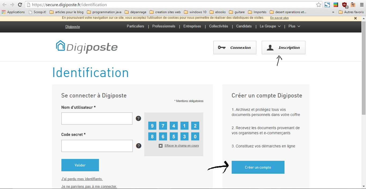The width and height of the screenshot is (366, 189).
Task: Open Chrome hamburger menu
Action: [362, 5]
